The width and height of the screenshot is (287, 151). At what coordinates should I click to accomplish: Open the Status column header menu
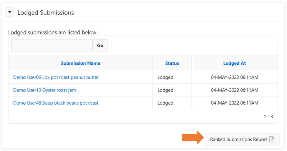(x=172, y=63)
